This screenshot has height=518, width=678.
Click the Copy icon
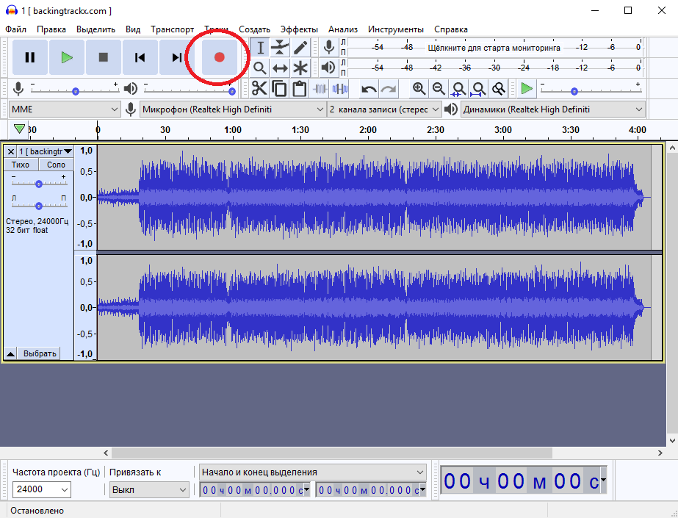(x=279, y=89)
